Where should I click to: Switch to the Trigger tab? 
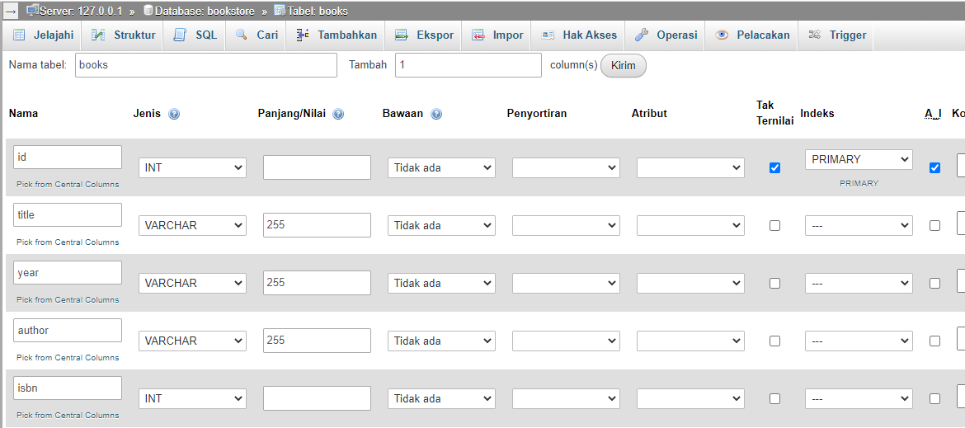pos(838,35)
